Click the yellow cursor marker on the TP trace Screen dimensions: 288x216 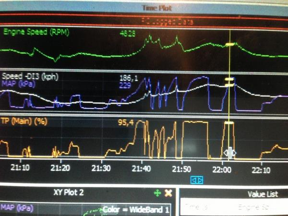coord(229,123)
